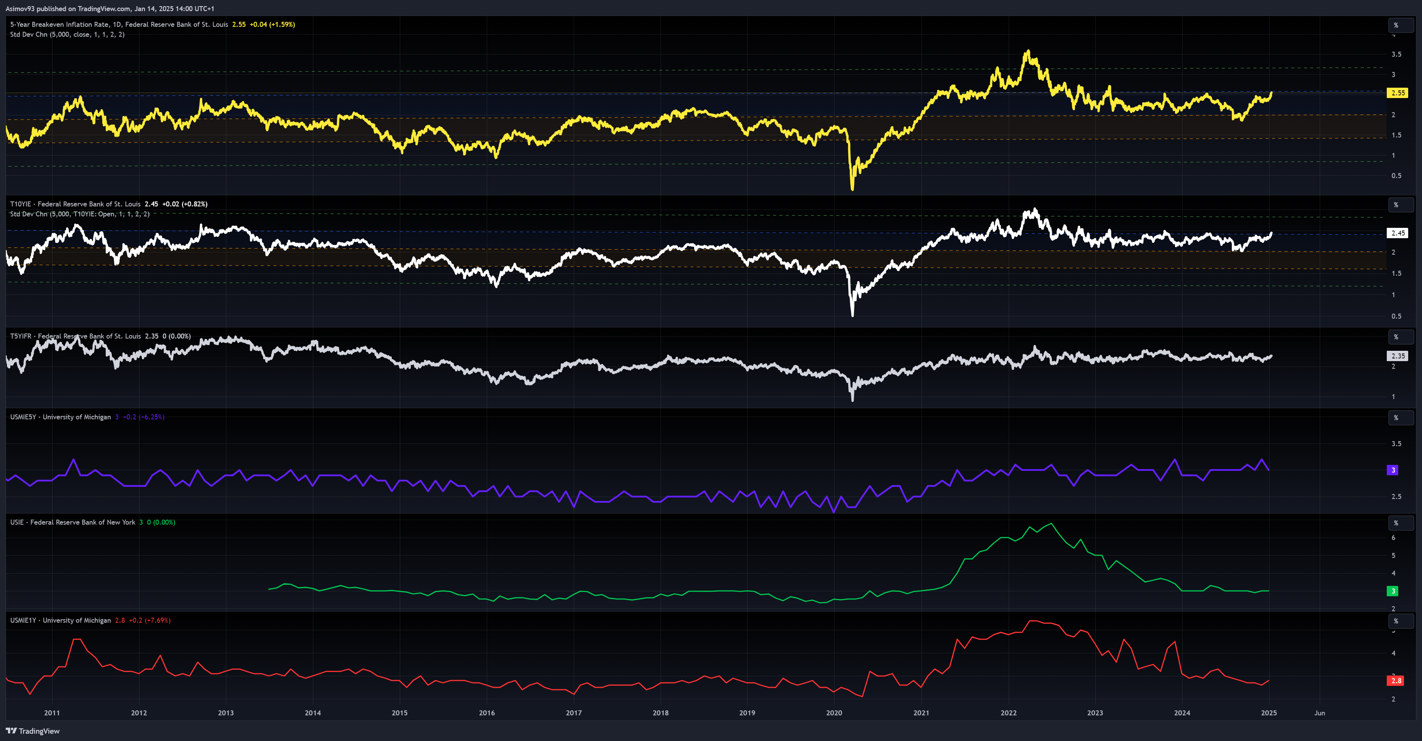Image resolution: width=1422 pixels, height=741 pixels.
Task: Toggle the percent scale button in the USIE pane
Action: point(1401,523)
